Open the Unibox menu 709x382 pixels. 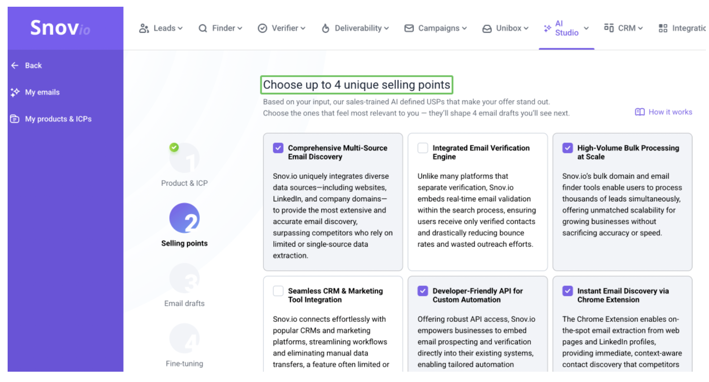coord(506,28)
